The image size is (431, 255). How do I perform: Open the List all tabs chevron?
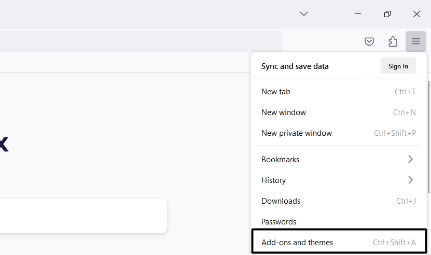[304, 14]
